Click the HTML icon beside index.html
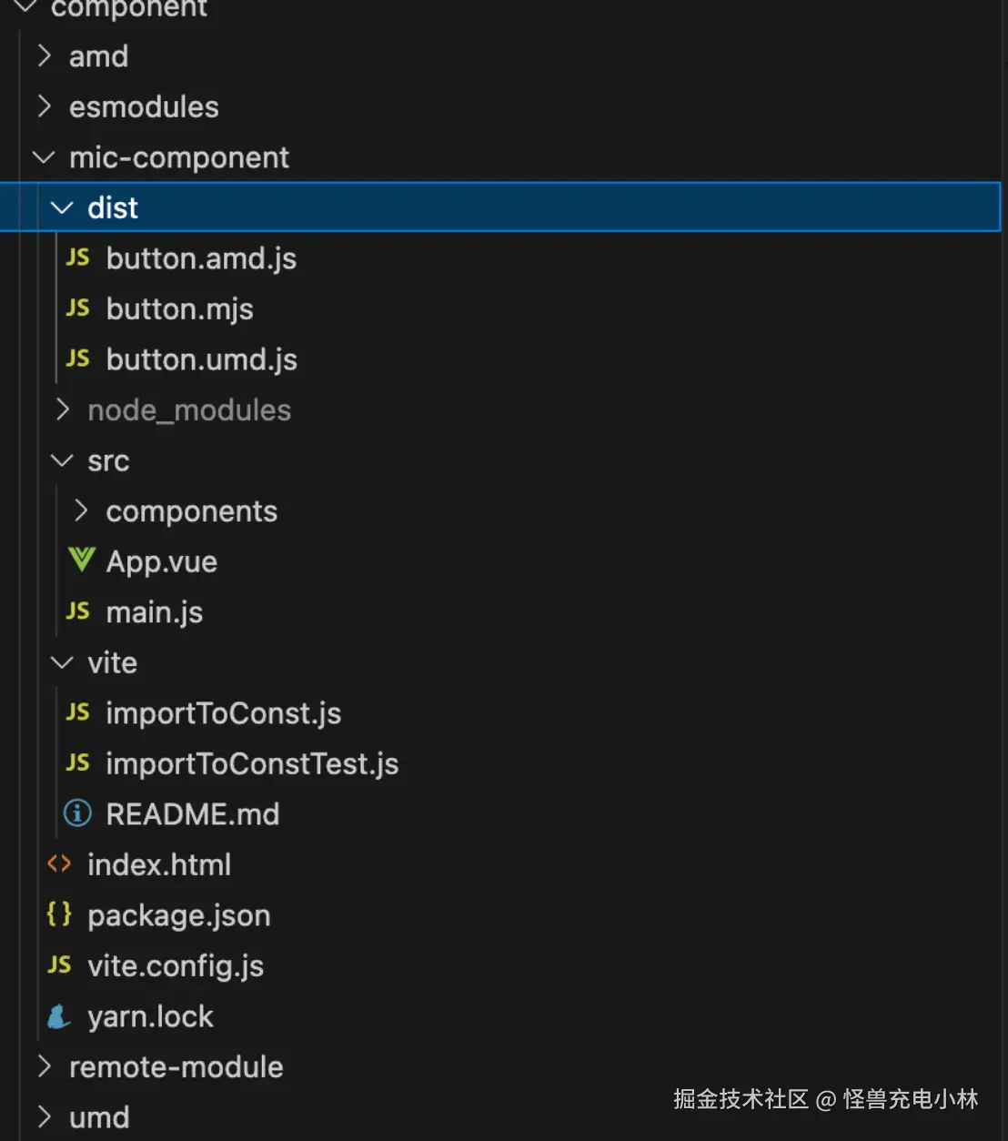This screenshot has height=1141, width=1008. 59,864
